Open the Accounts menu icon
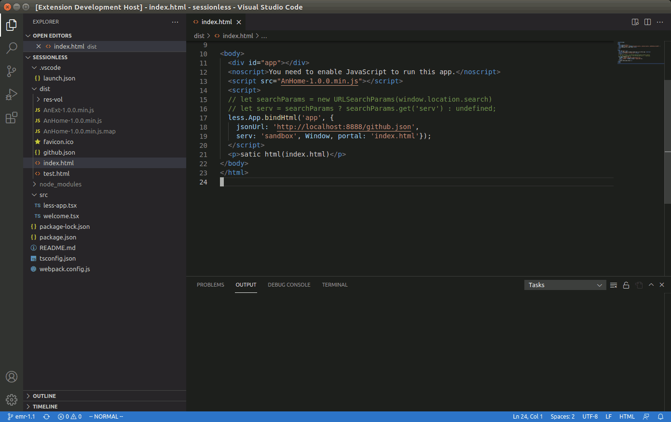Viewport: 671px width, 422px height. [12, 377]
